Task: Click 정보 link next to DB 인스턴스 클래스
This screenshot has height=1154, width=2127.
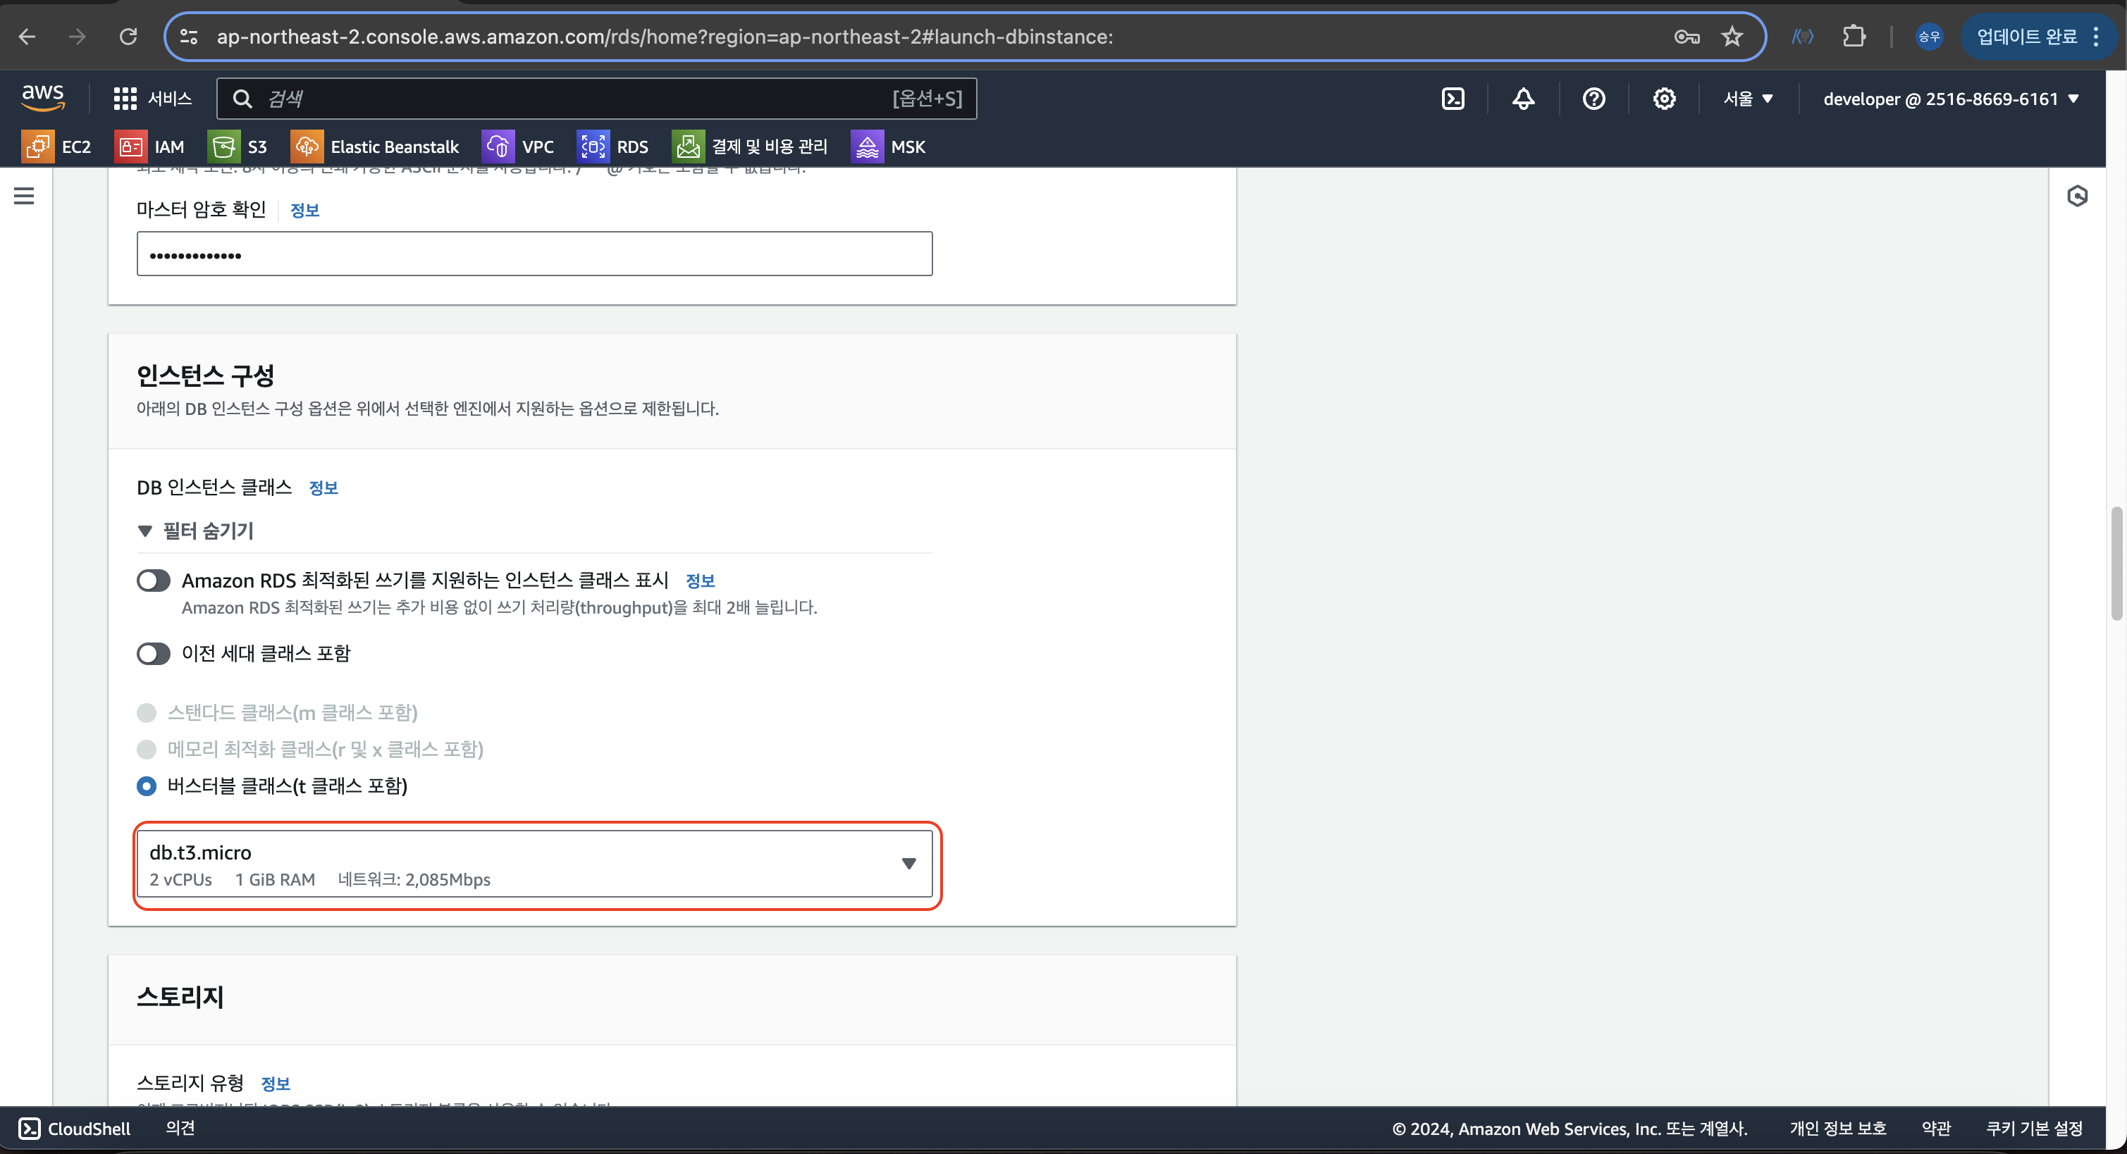Action: [323, 488]
